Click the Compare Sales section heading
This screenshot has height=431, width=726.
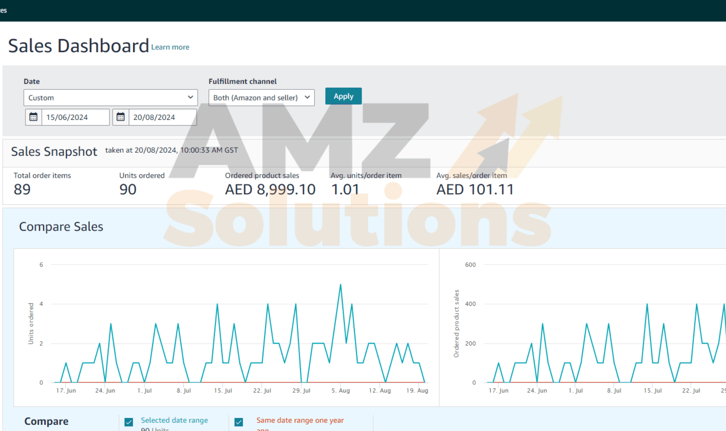pos(61,227)
